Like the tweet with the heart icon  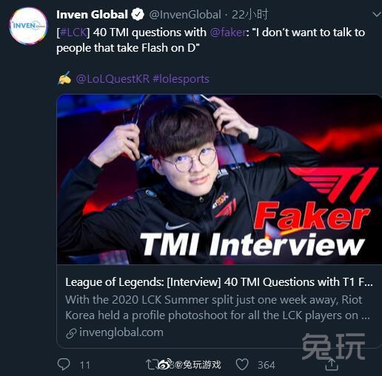coord(242,364)
